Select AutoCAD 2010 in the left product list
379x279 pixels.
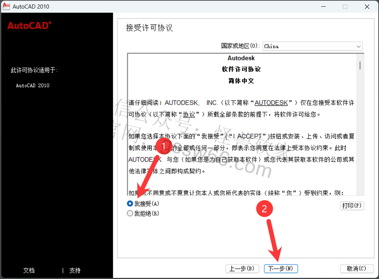(x=32, y=86)
